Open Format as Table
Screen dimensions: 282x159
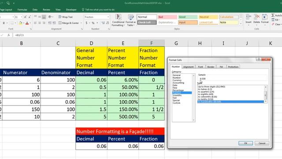(130, 20)
